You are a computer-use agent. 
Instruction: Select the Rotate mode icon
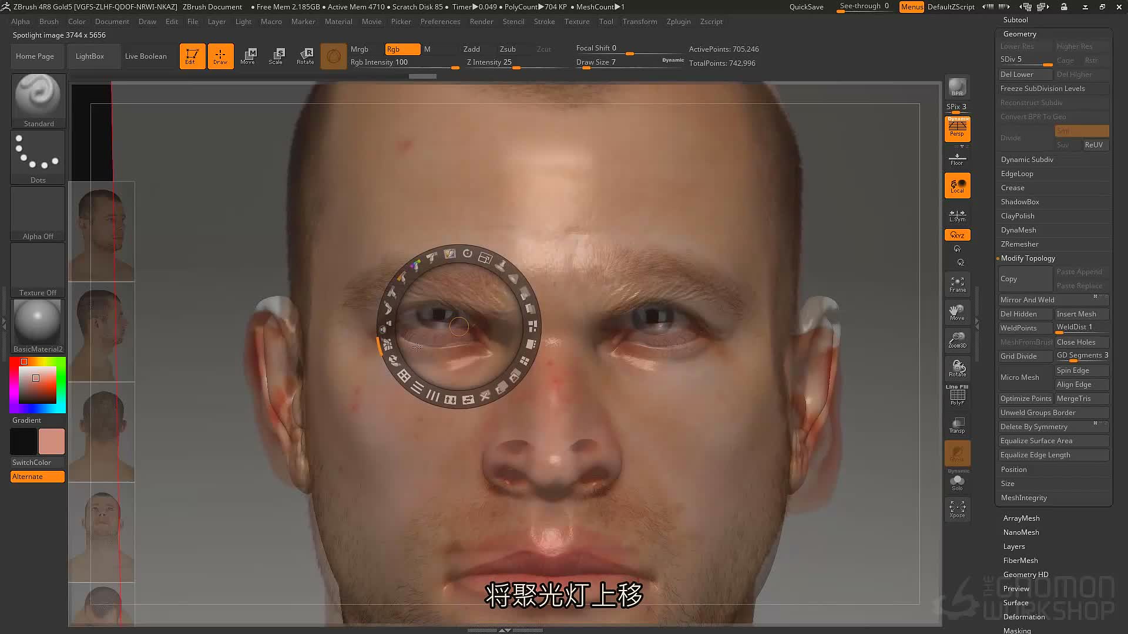pyautogui.click(x=305, y=56)
